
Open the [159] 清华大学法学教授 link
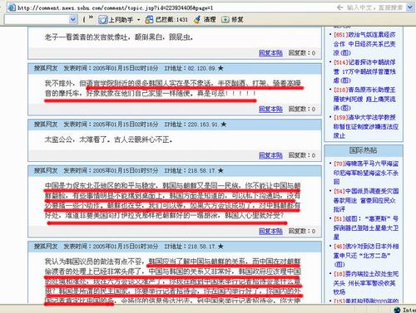366,126
